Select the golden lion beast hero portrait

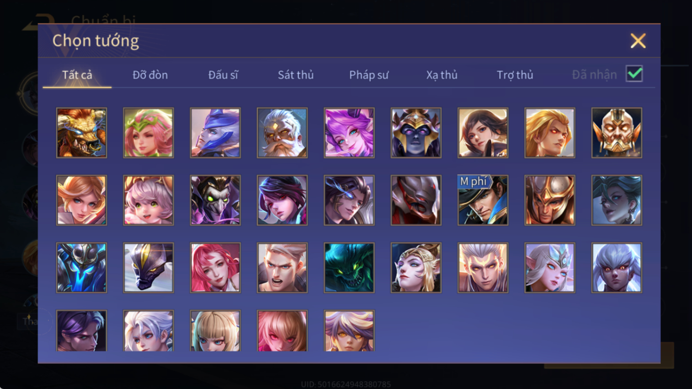(x=81, y=133)
